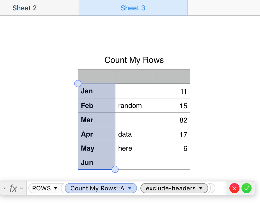Select the cell with value 82
260x203 pixels.
pos(172,120)
